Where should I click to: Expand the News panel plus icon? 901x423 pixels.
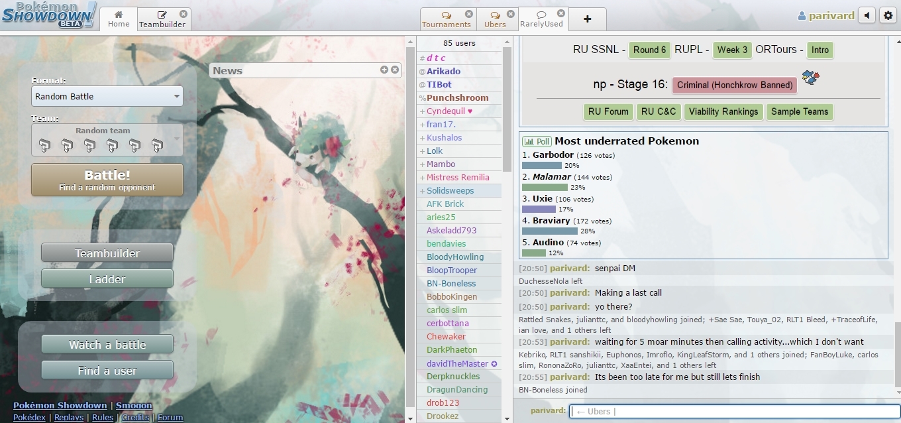coord(384,70)
